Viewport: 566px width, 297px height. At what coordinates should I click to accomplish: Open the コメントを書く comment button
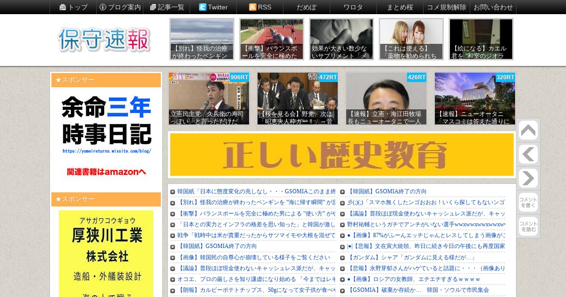click(528, 203)
